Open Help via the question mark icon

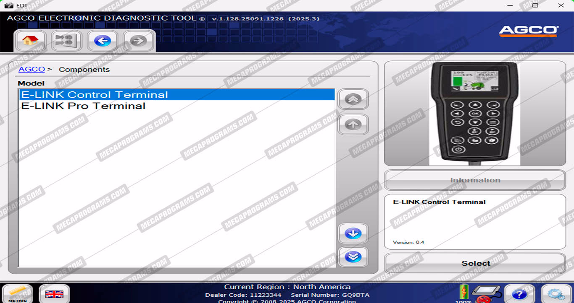(x=519, y=294)
